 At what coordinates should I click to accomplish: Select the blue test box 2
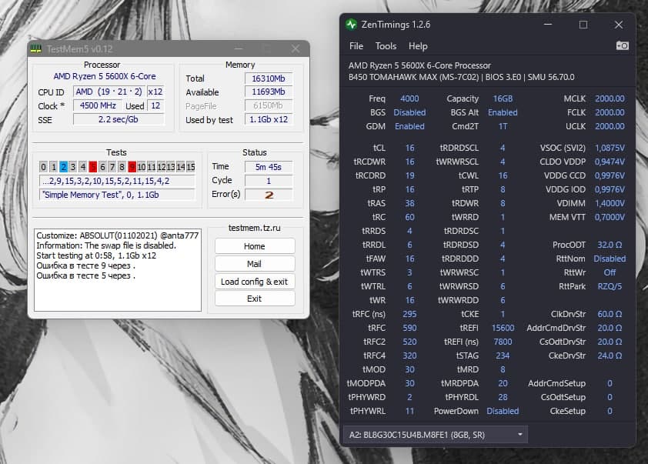click(x=63, y=166)
